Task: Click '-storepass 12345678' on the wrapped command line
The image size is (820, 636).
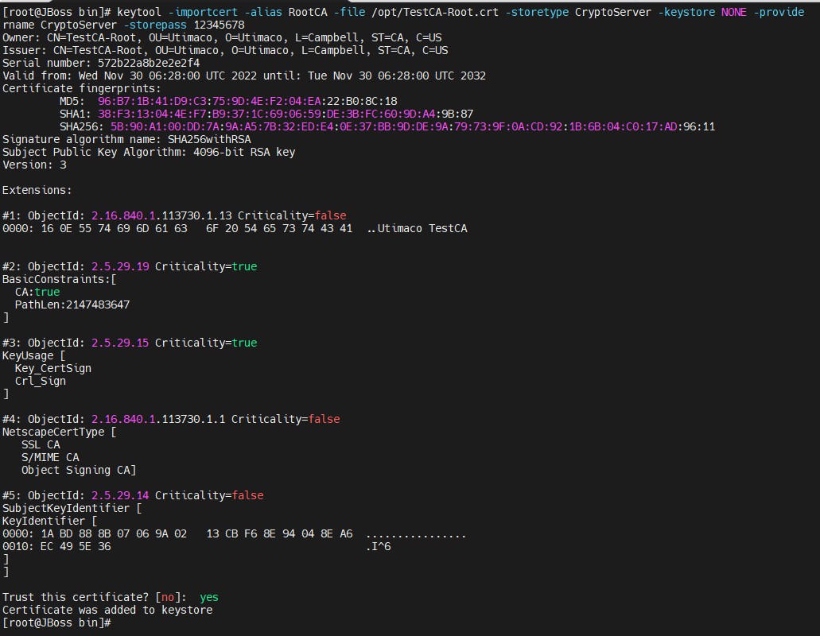Action: (x=184, y=25)
